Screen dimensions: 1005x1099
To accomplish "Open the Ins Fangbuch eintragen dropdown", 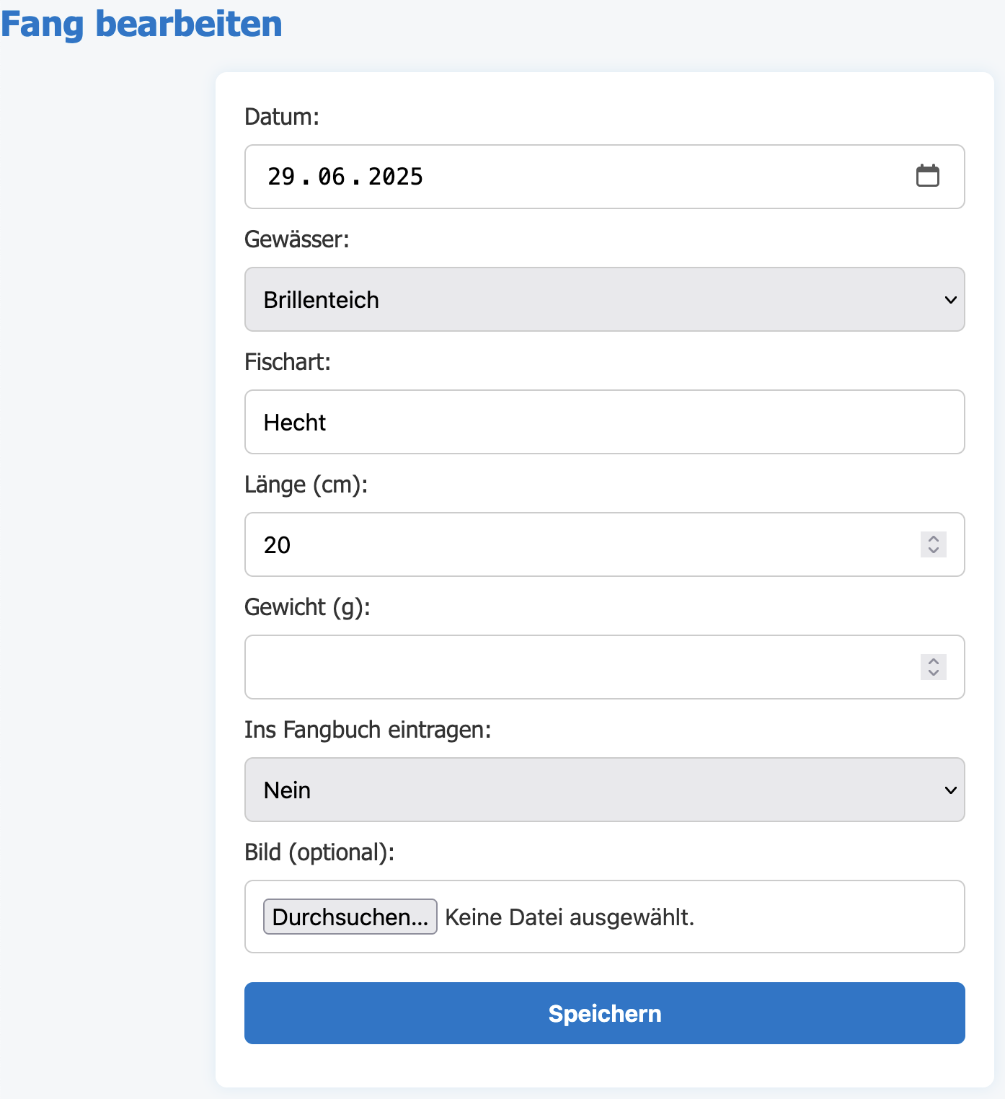I will 605,790.
